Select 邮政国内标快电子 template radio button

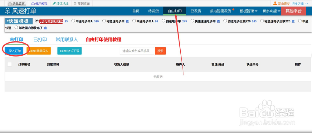click(16, 28)
